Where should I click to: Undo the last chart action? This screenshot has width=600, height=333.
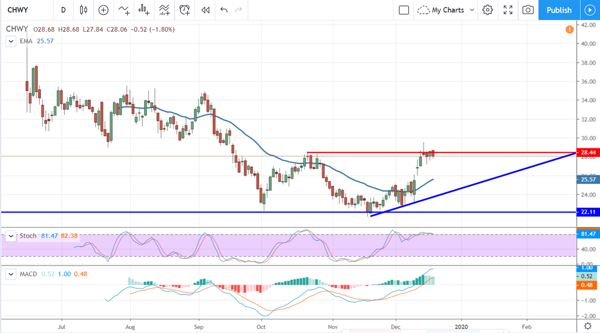click(223, 10)
